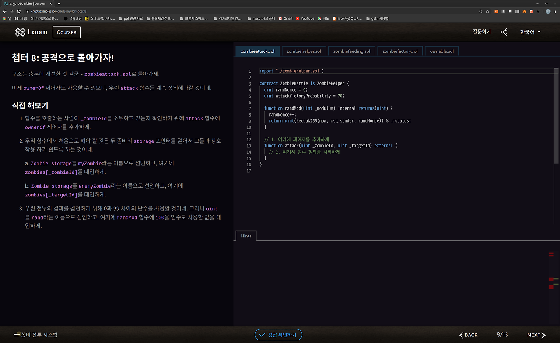Open the YouTube bookmark
Viewport: 560px width, 343px height.
pos(305,18)
